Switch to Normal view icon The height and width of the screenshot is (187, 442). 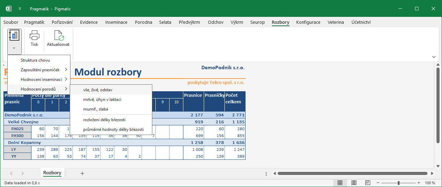pyautogui.click(x=340, y=183)
